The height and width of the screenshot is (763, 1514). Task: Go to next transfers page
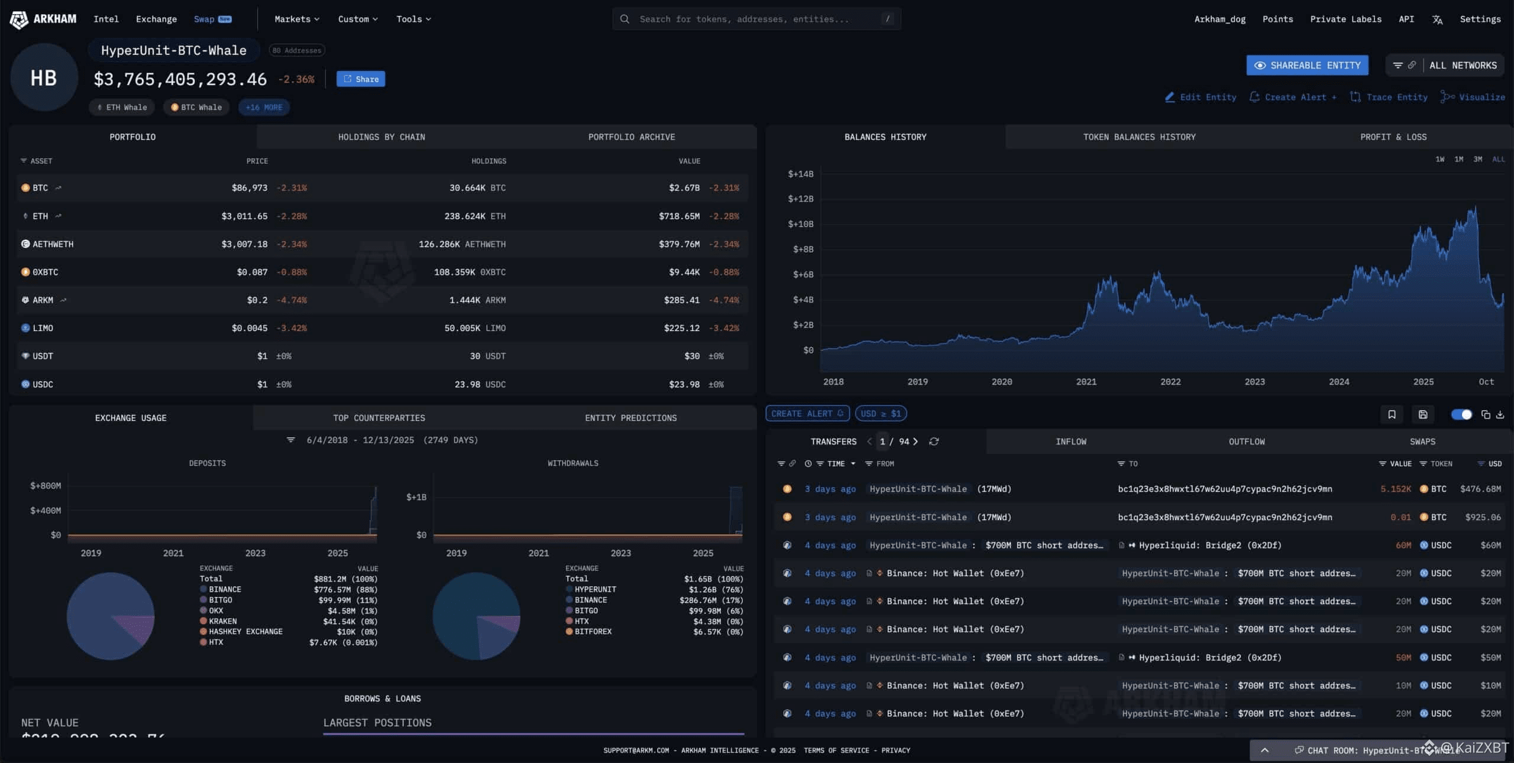pyautogui.click(x=915, y=441)
